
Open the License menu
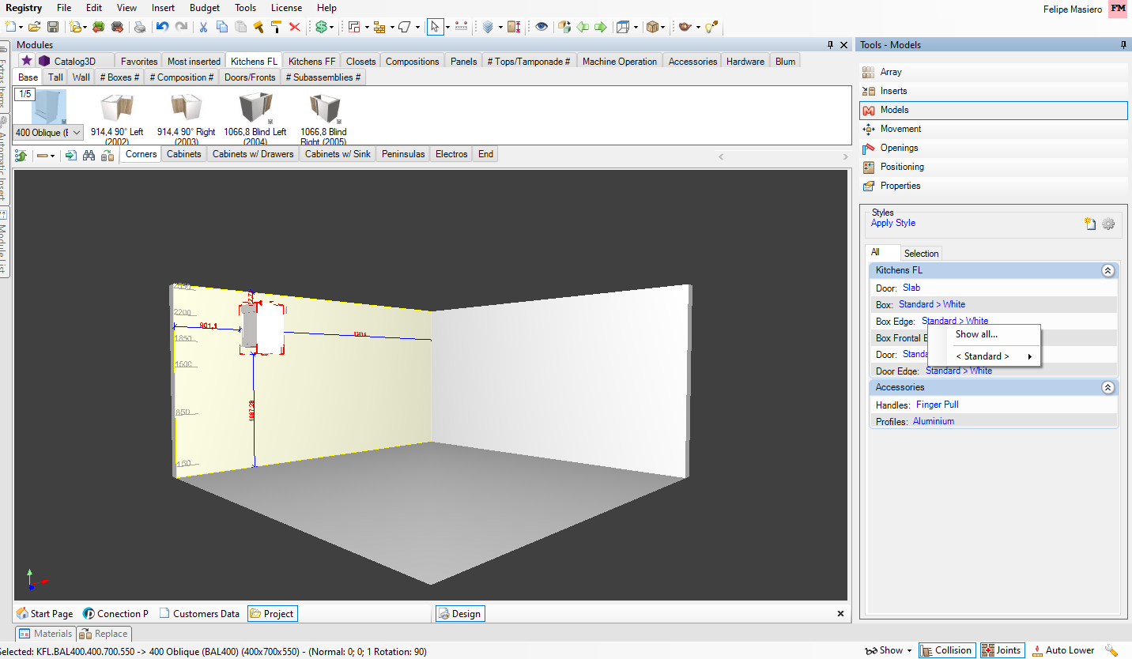[x=286, y=8]
